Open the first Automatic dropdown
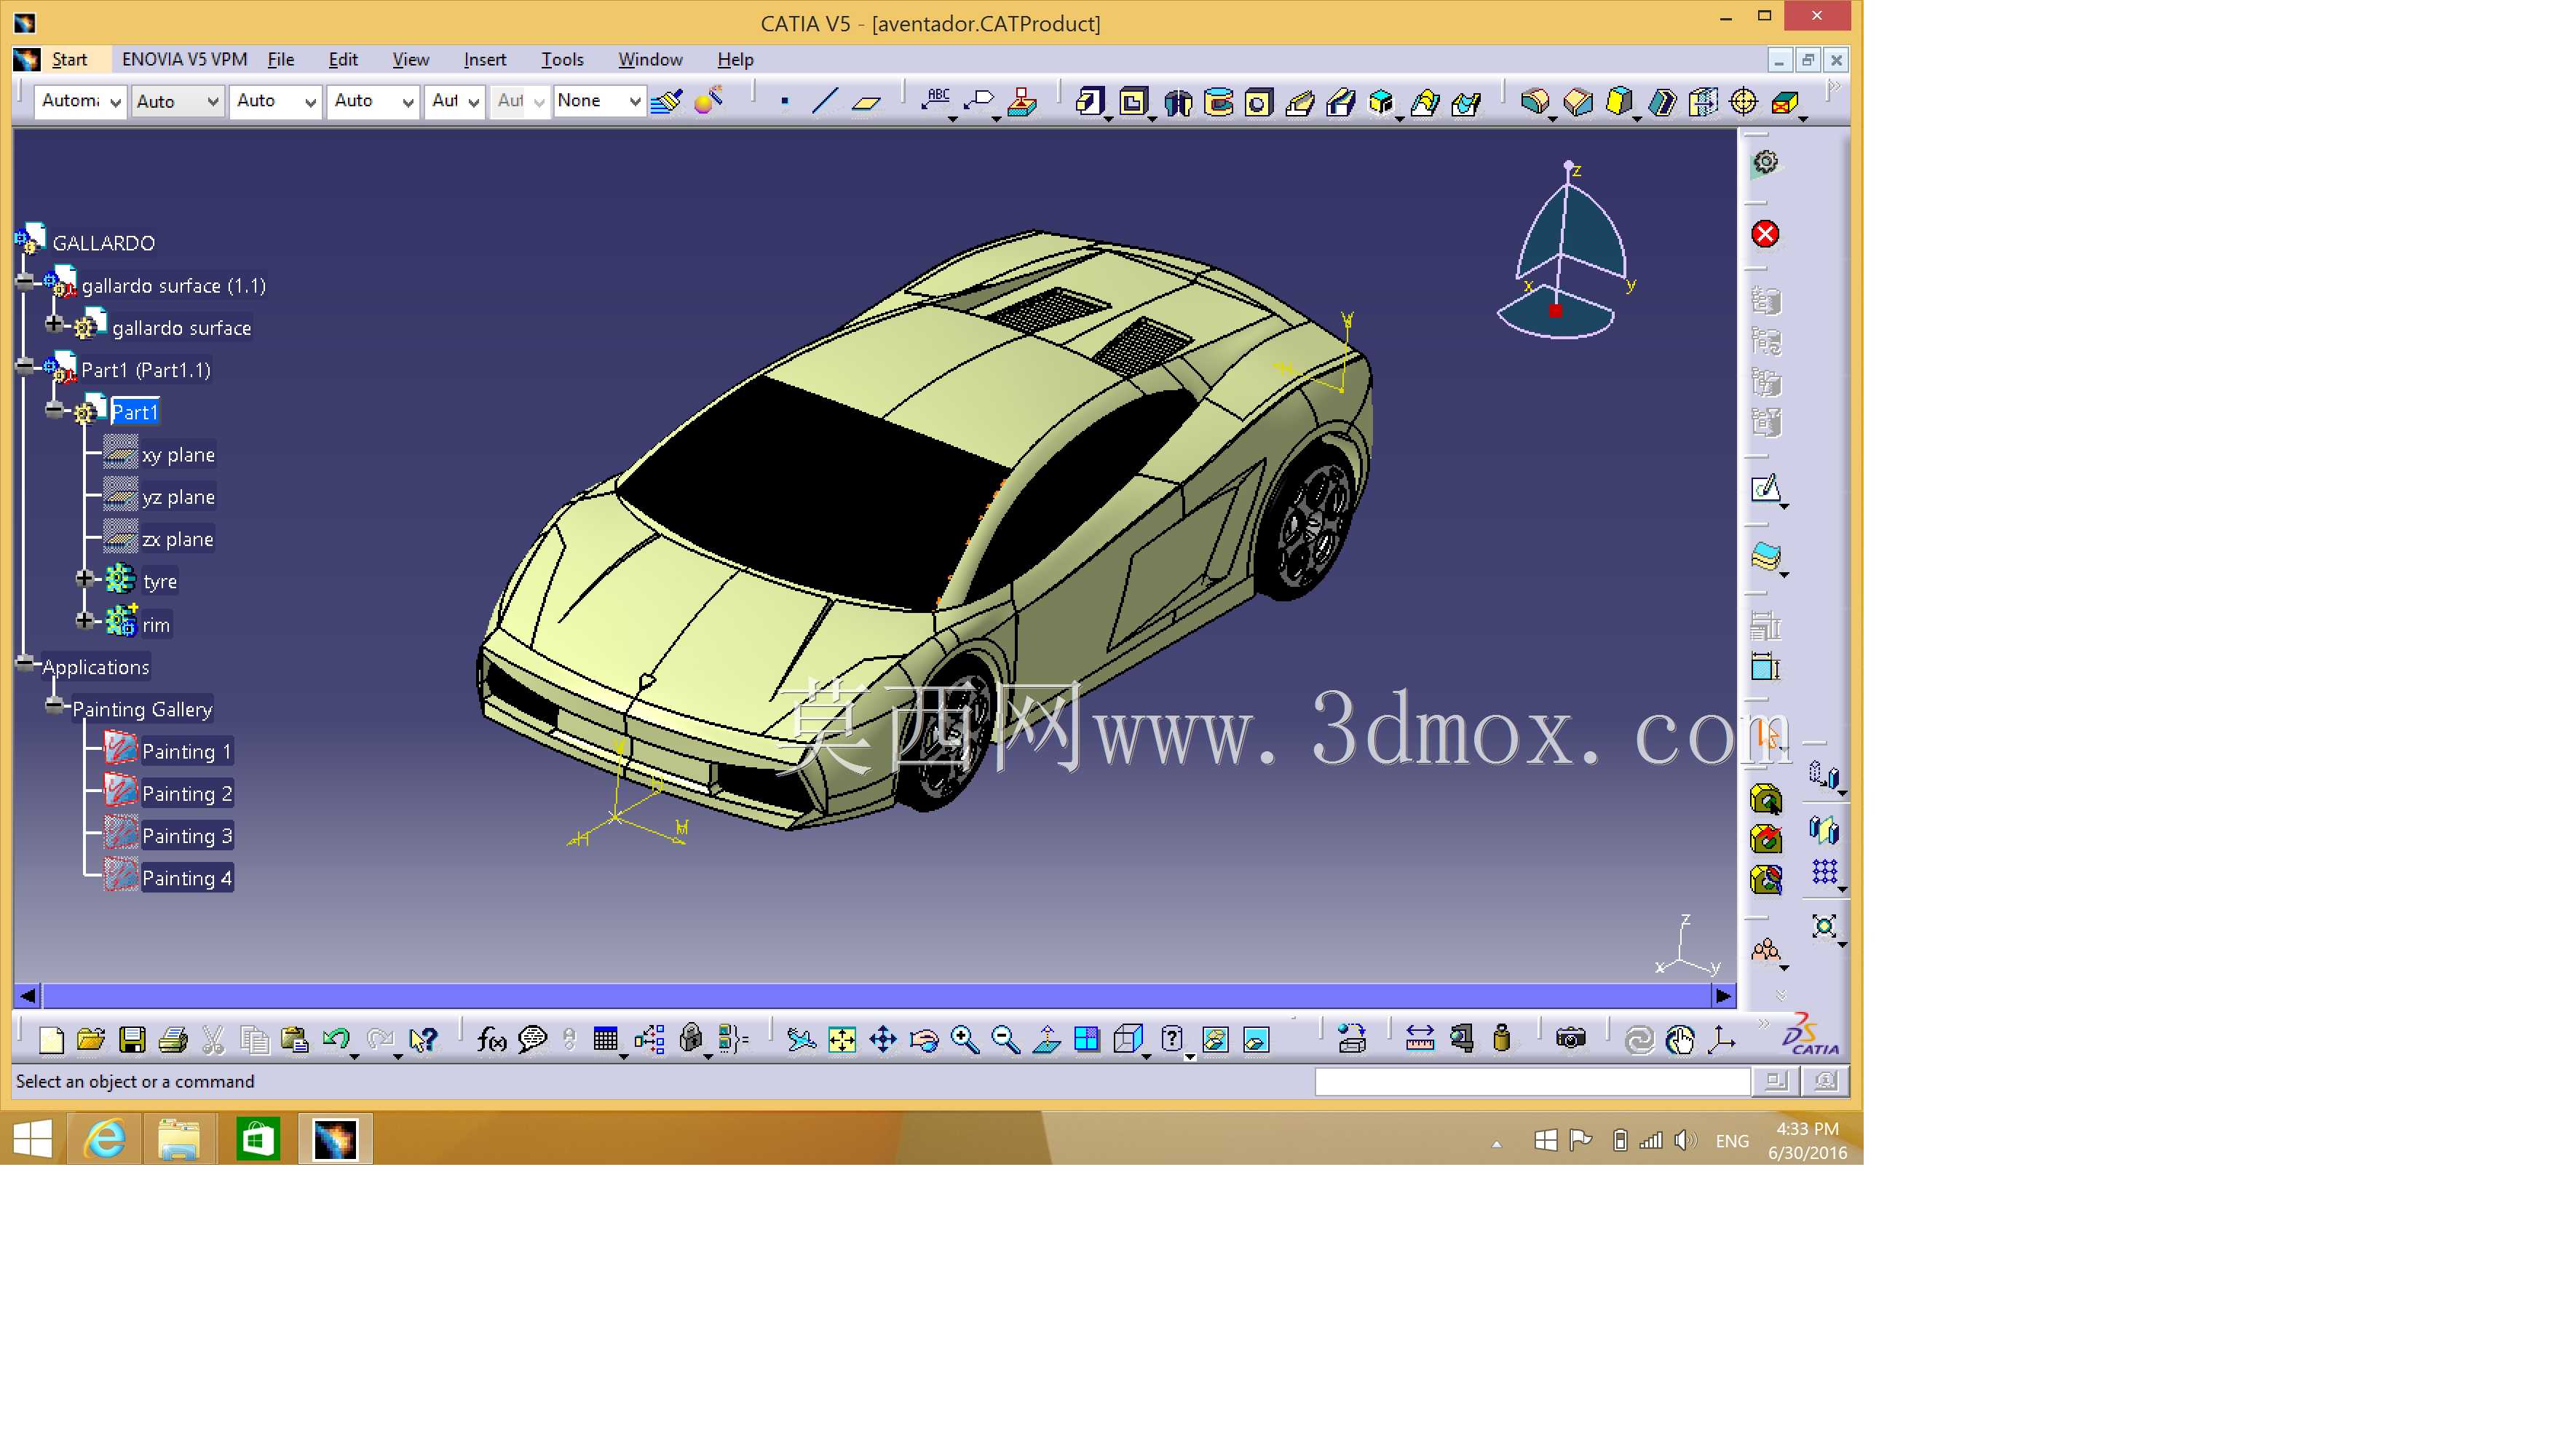The height and width of the screenshot is (1456, 2564). (x=80, y=101)
